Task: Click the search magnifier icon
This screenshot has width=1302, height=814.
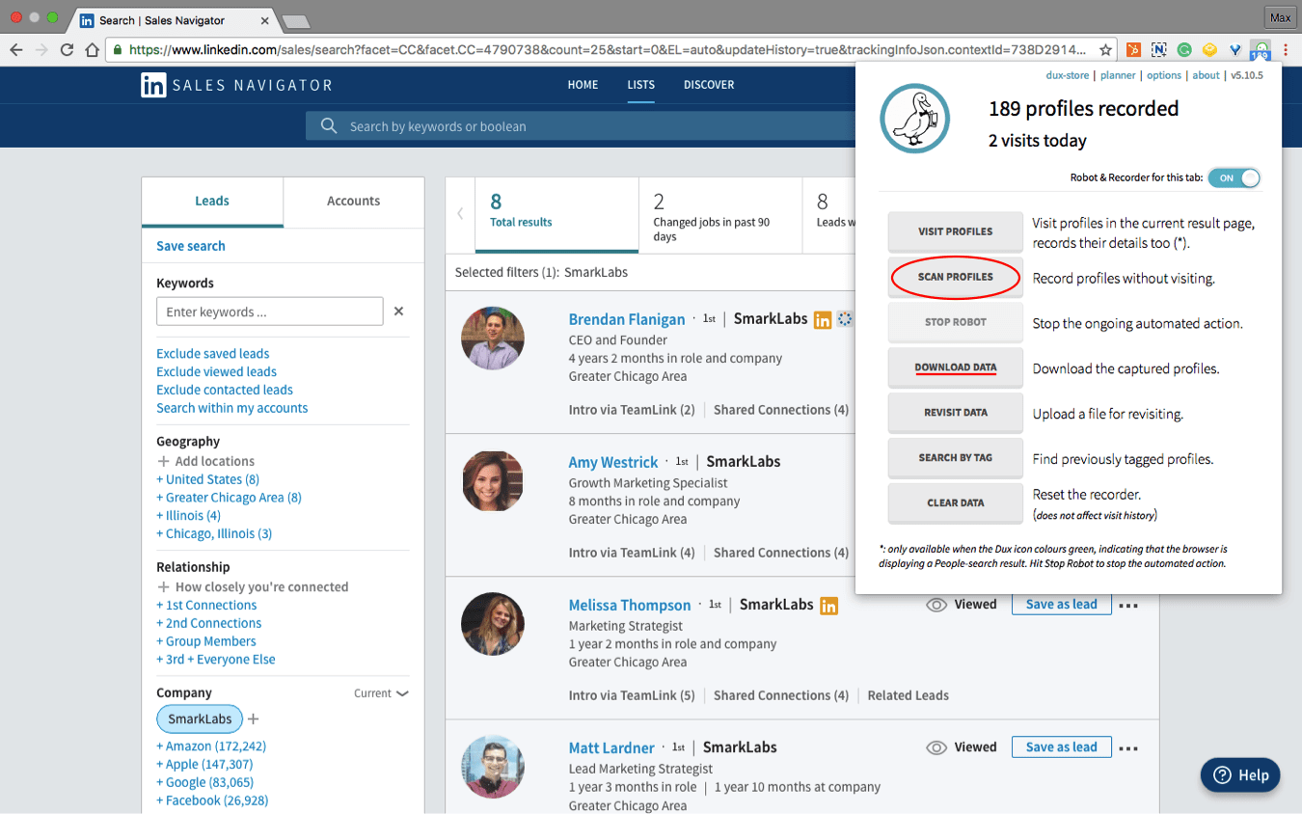Action: (x=329, y=126)
